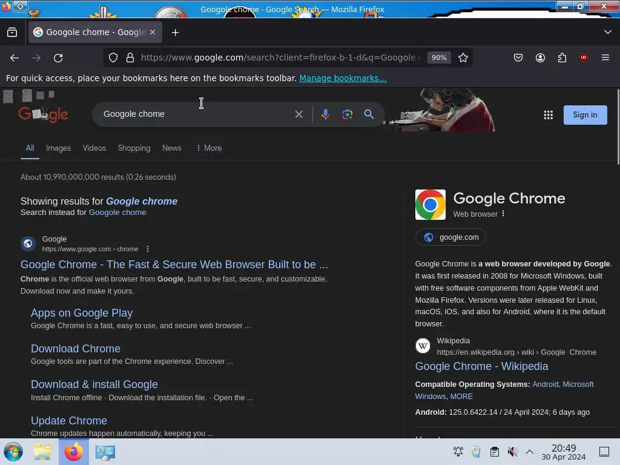This screenshot has width=620, height=465.
Task: Click the show desktop tray button
Action: pyautogui.click(x=604, y=452)
